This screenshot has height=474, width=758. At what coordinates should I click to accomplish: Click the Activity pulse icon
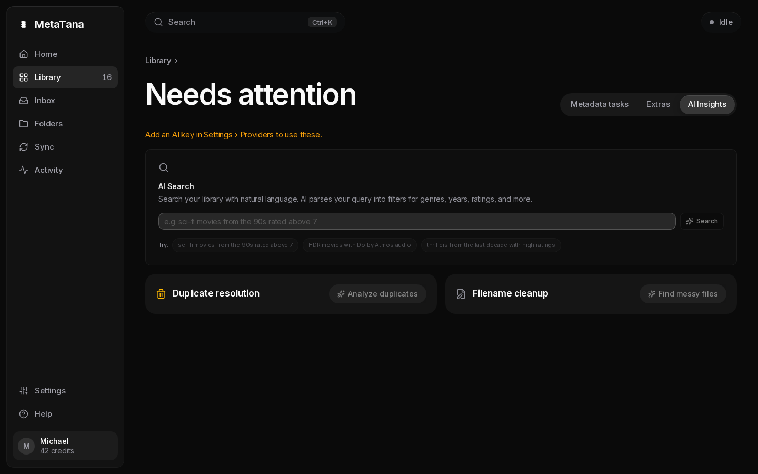24,170
